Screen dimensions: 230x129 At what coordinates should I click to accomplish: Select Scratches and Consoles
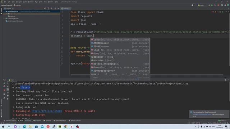14,21
